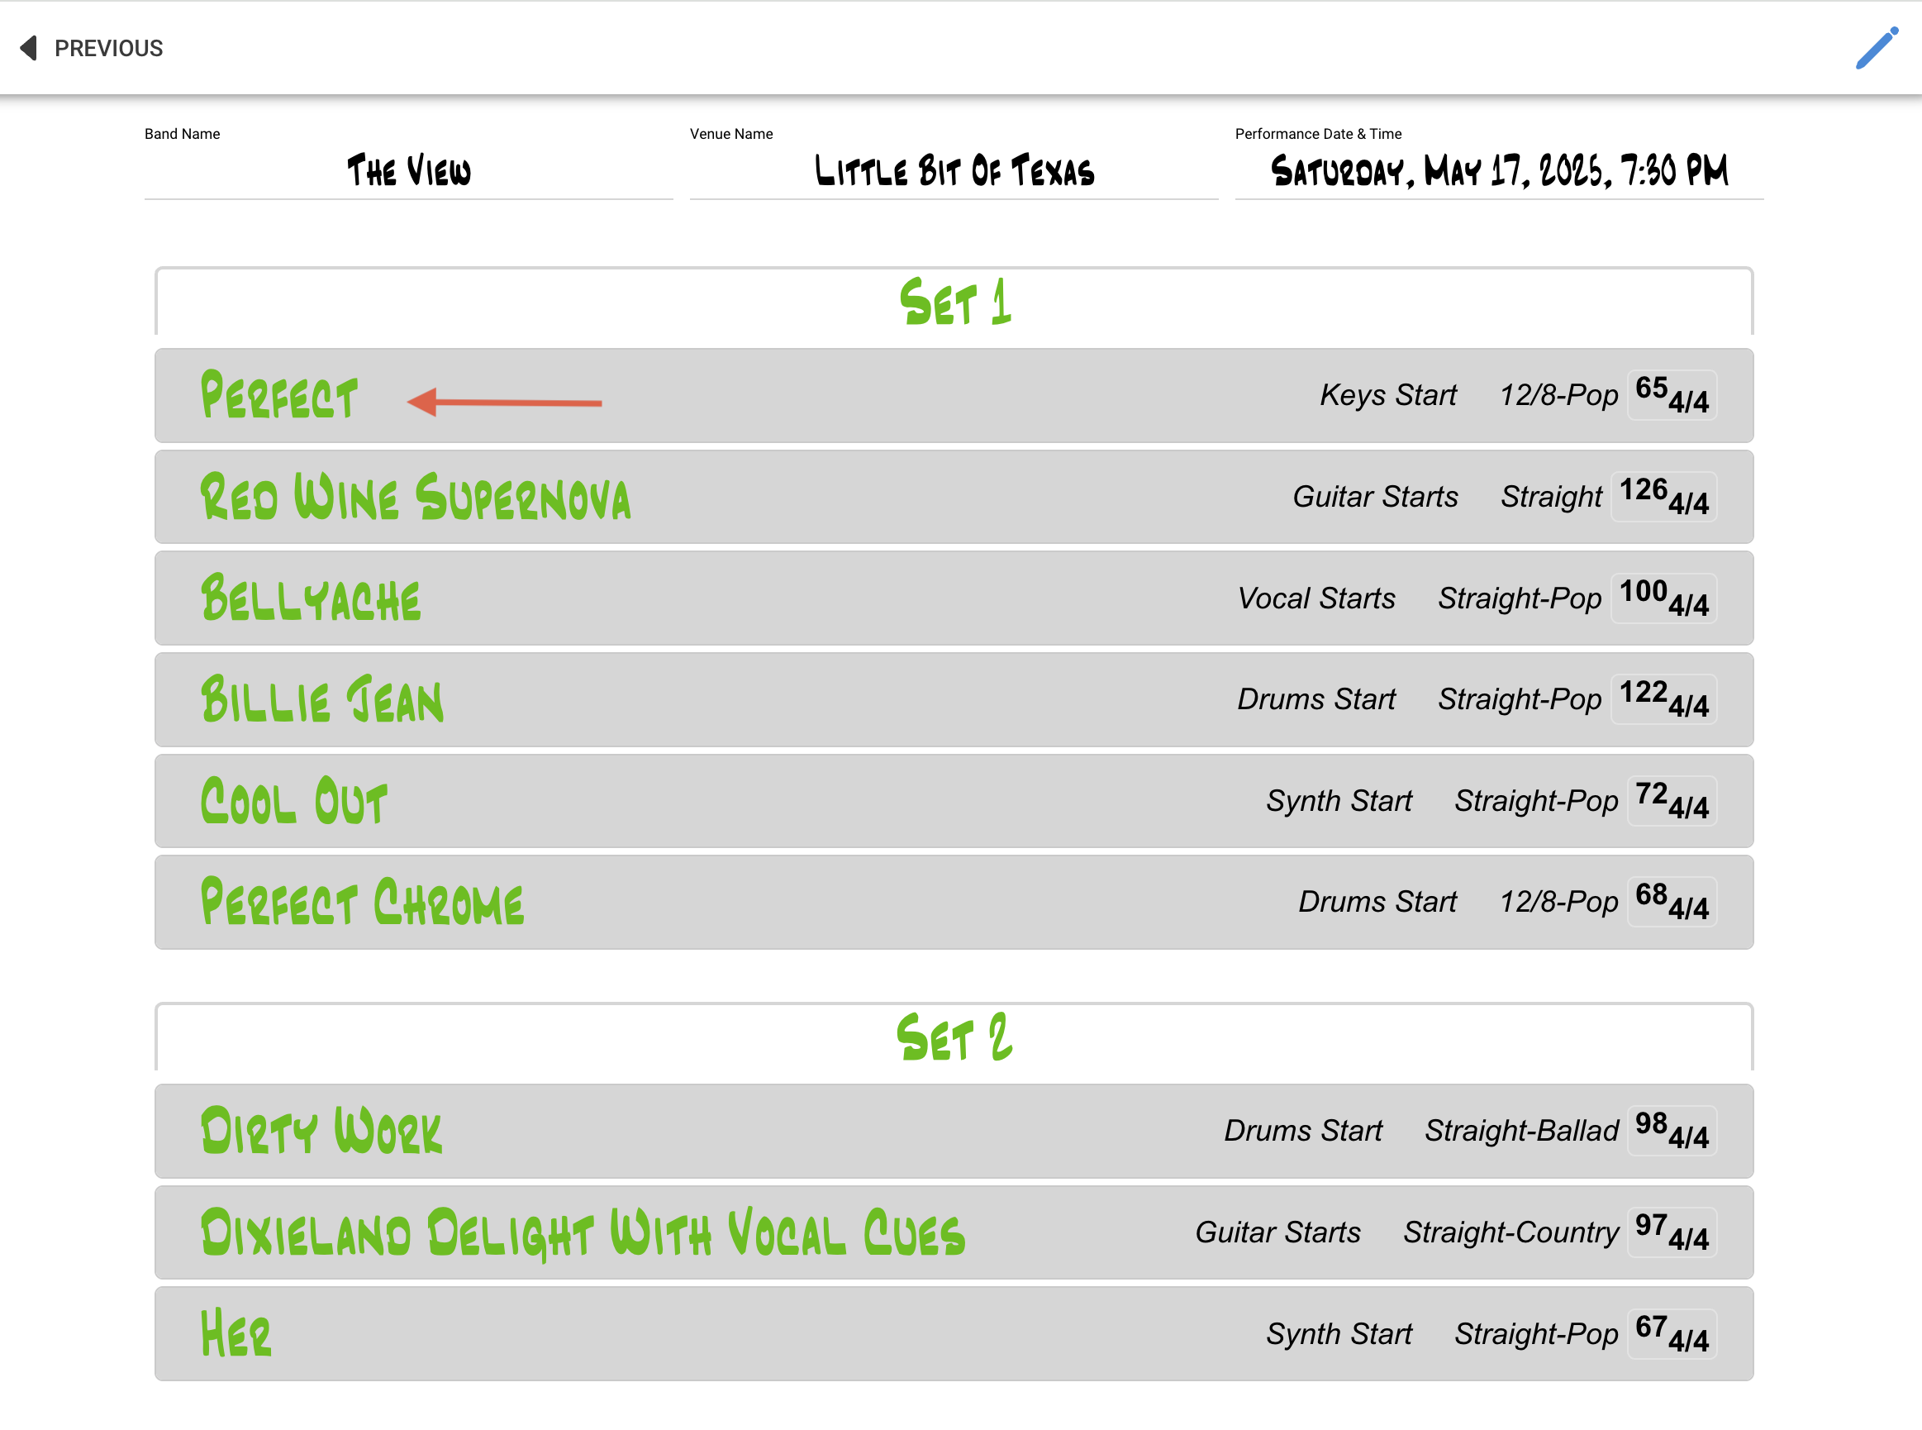
Task: Click the 67 tempo value for Her
Action: (x=1649, y=1328)
